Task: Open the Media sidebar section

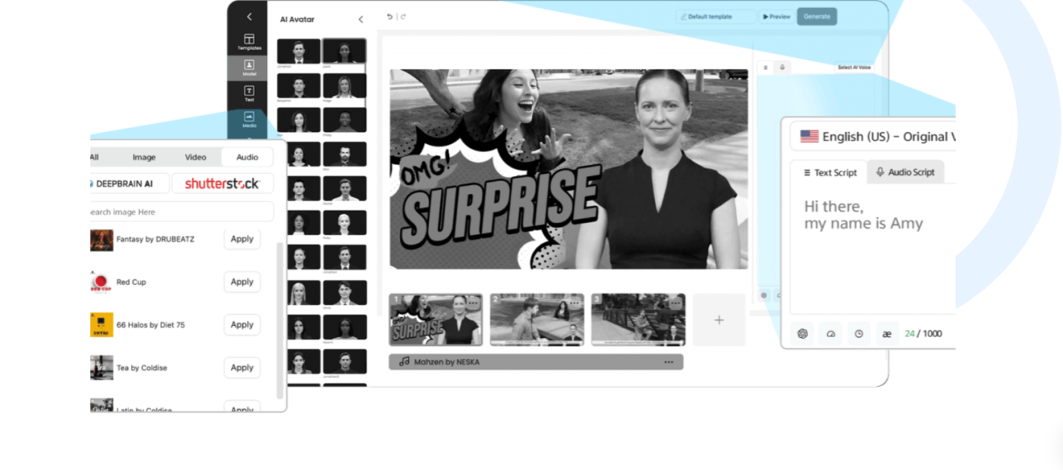Action: click(249, 120)
